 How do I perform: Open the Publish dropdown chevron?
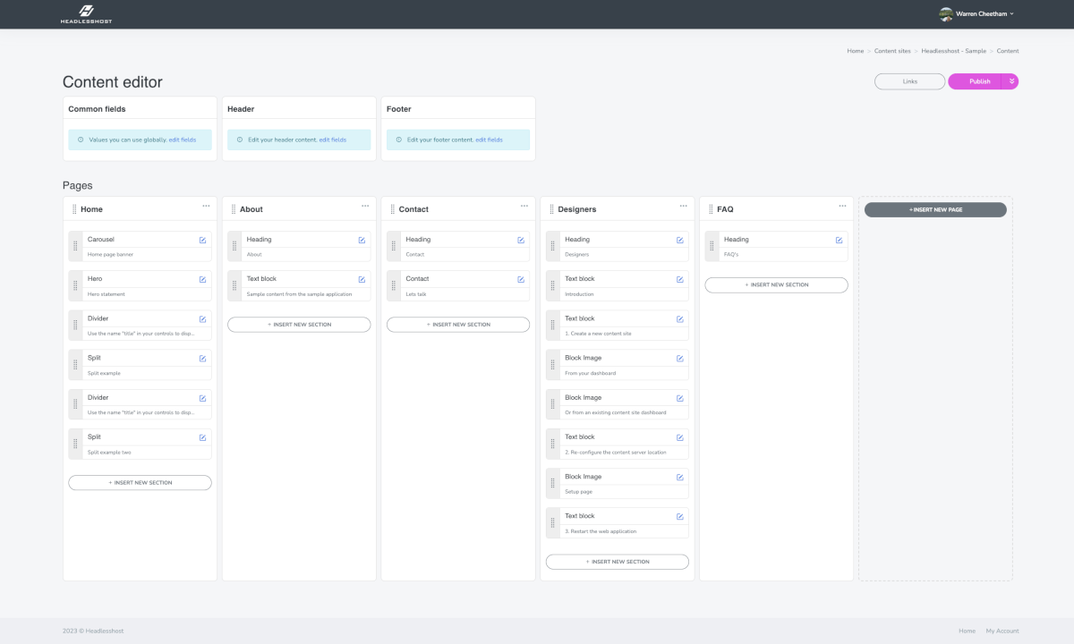(x=1010, y=80)
